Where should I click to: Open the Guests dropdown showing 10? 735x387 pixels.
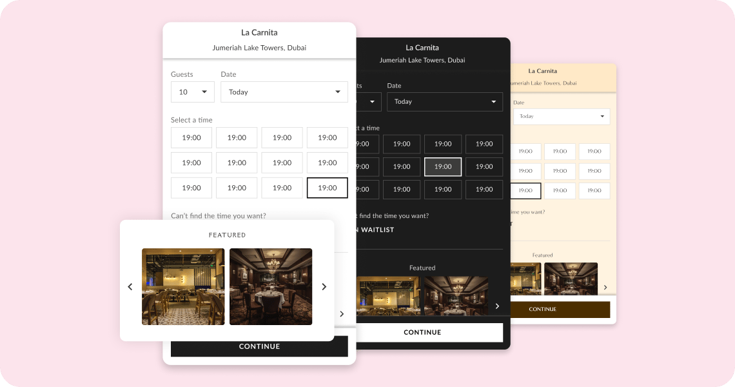click(192, 92)
